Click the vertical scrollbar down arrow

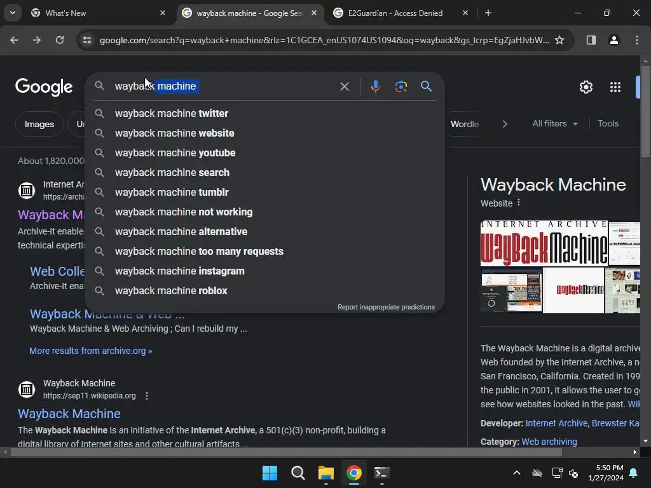coord(645,441)
